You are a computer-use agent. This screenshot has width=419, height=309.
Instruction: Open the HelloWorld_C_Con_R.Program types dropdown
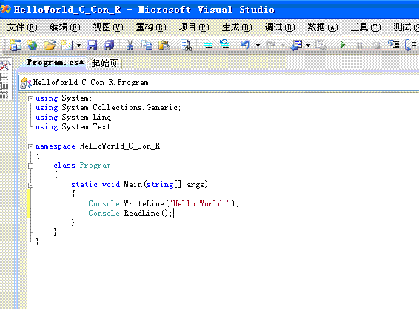point(218,83)
